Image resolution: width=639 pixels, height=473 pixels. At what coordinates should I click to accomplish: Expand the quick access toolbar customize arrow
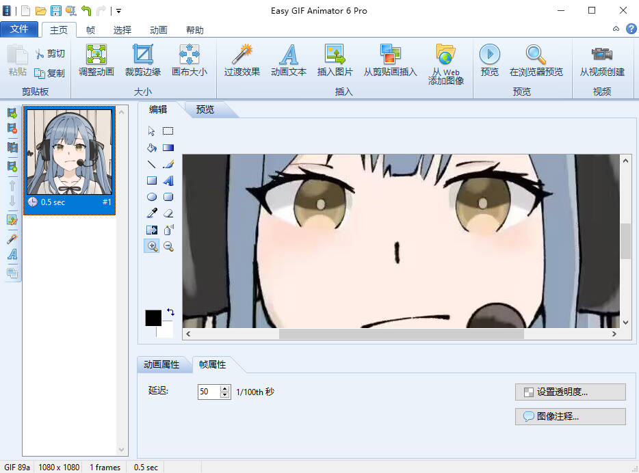[x=118, y=11]
